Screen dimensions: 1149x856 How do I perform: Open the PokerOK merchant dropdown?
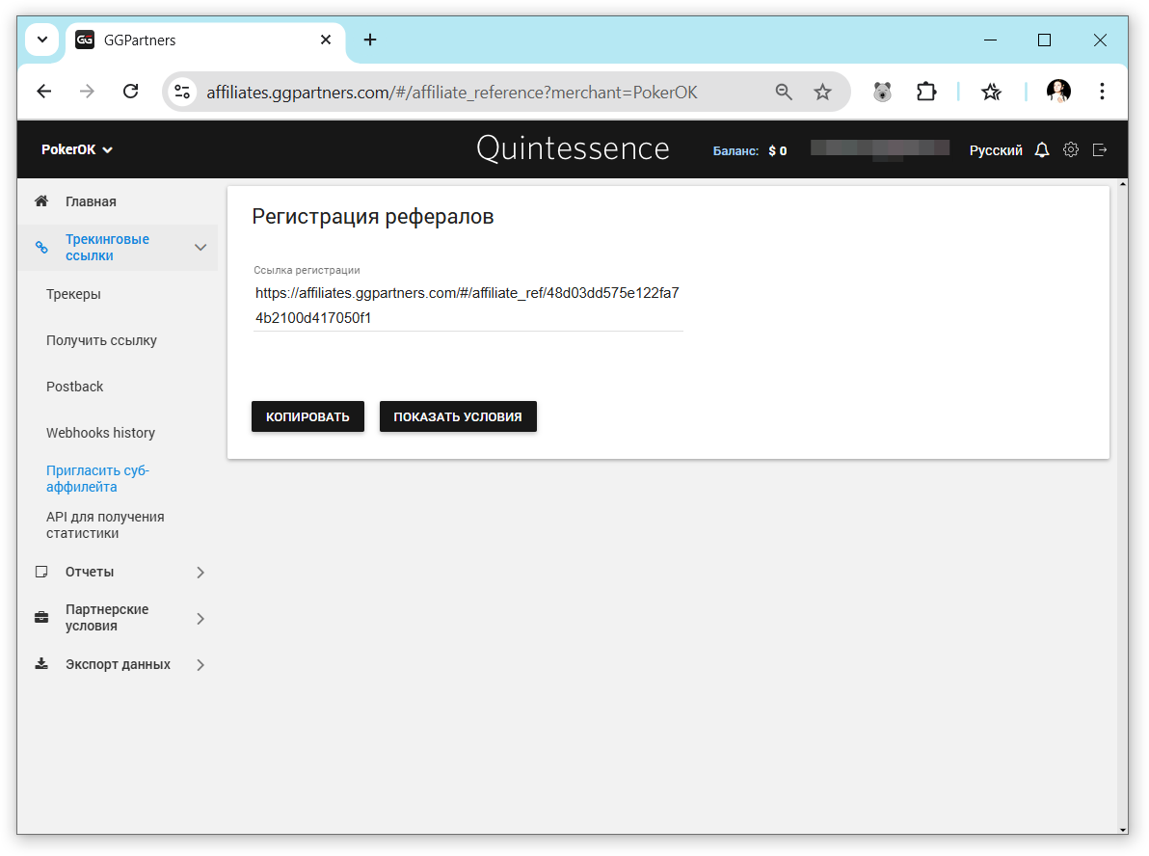click(77, 149)
